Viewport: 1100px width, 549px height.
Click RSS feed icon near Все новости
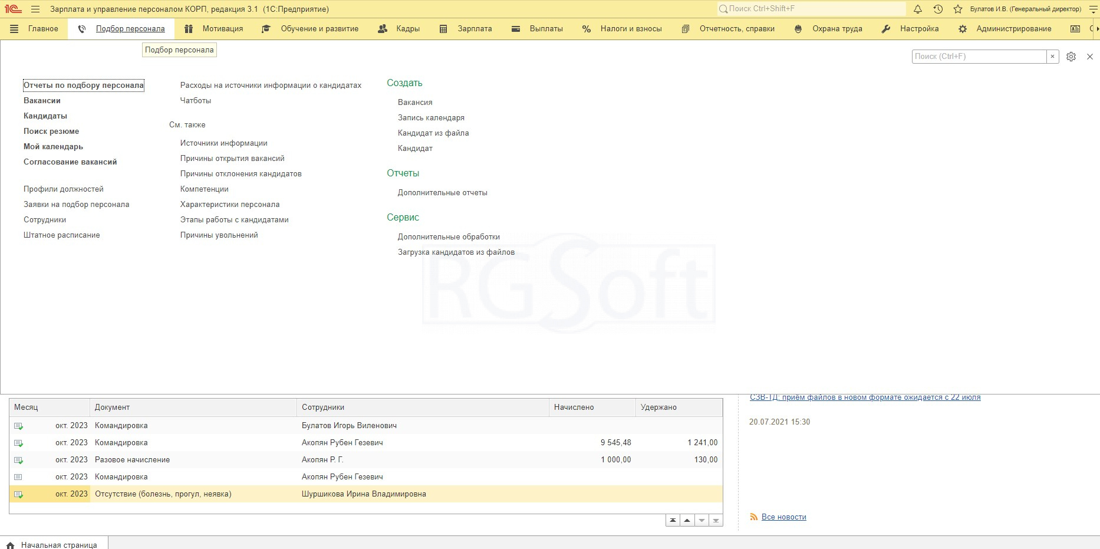point(753,517)
